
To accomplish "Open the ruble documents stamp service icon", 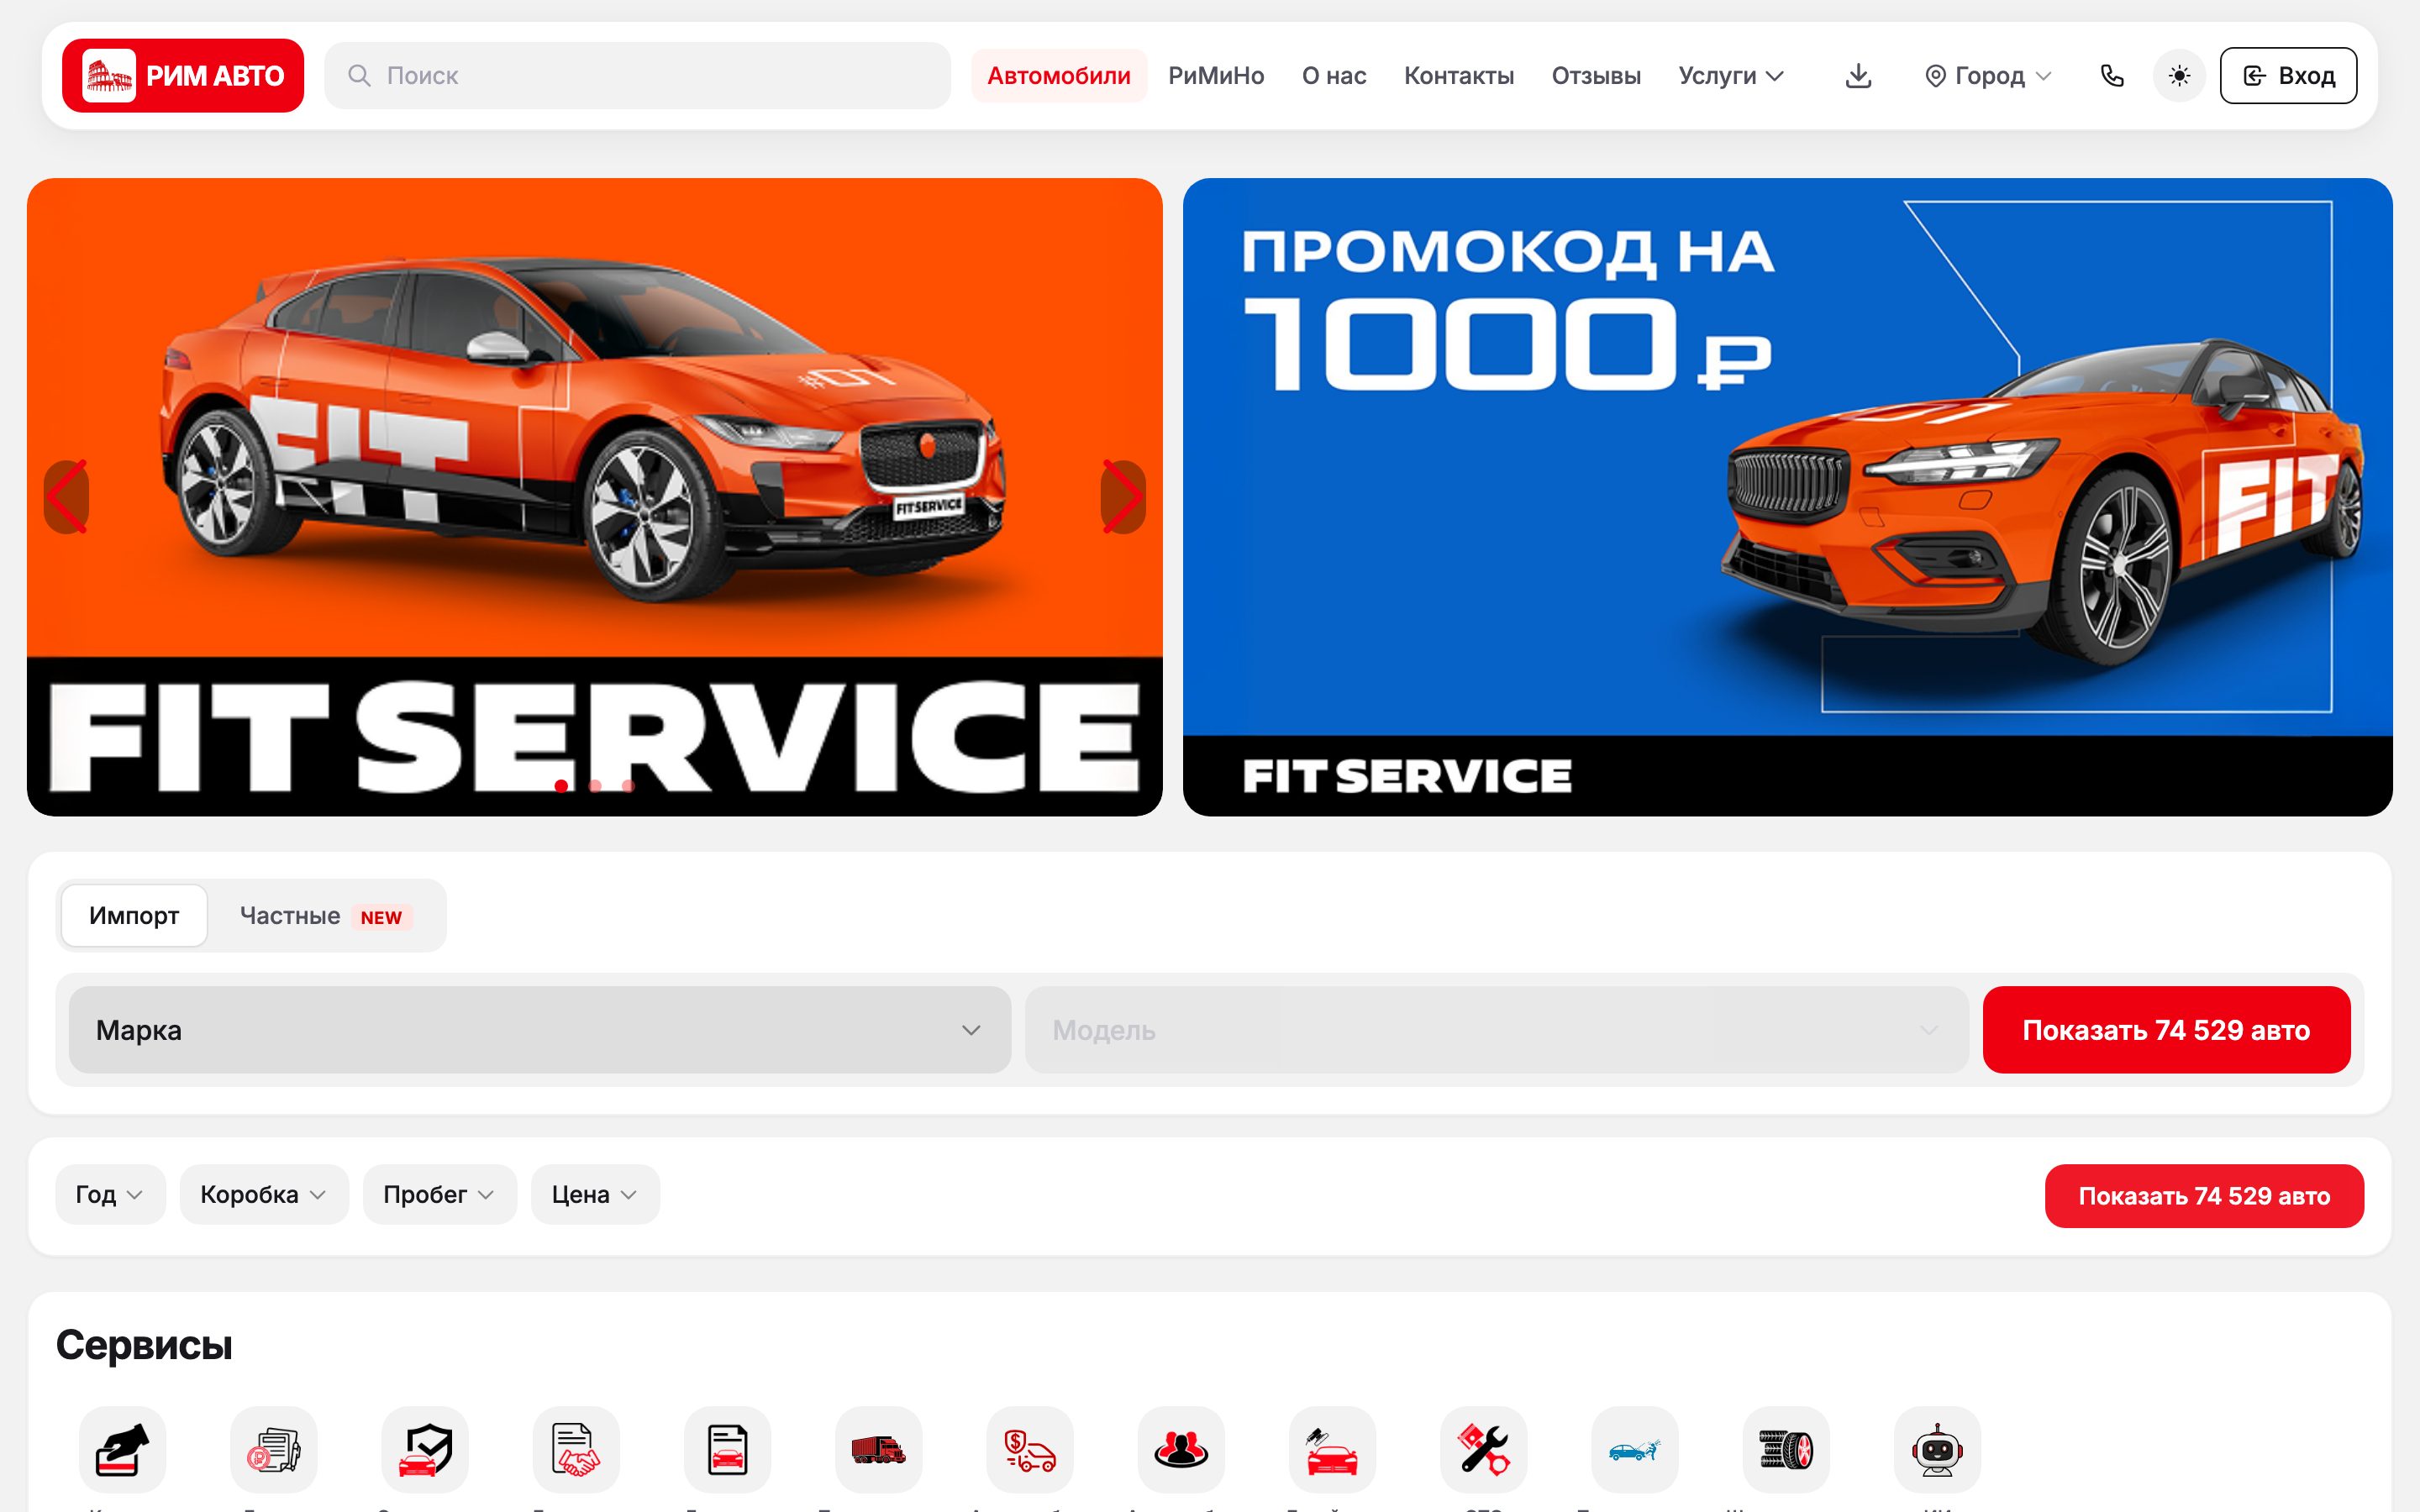I will [x=273, y=1450].
